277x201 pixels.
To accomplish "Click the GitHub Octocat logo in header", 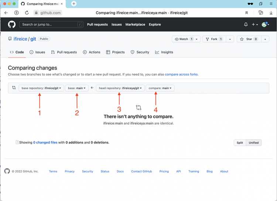I will [12, 25].
